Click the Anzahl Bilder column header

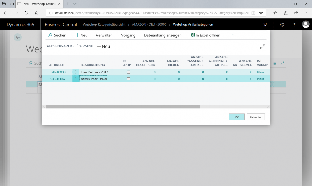pyautogui.click(x=173, y=63)
